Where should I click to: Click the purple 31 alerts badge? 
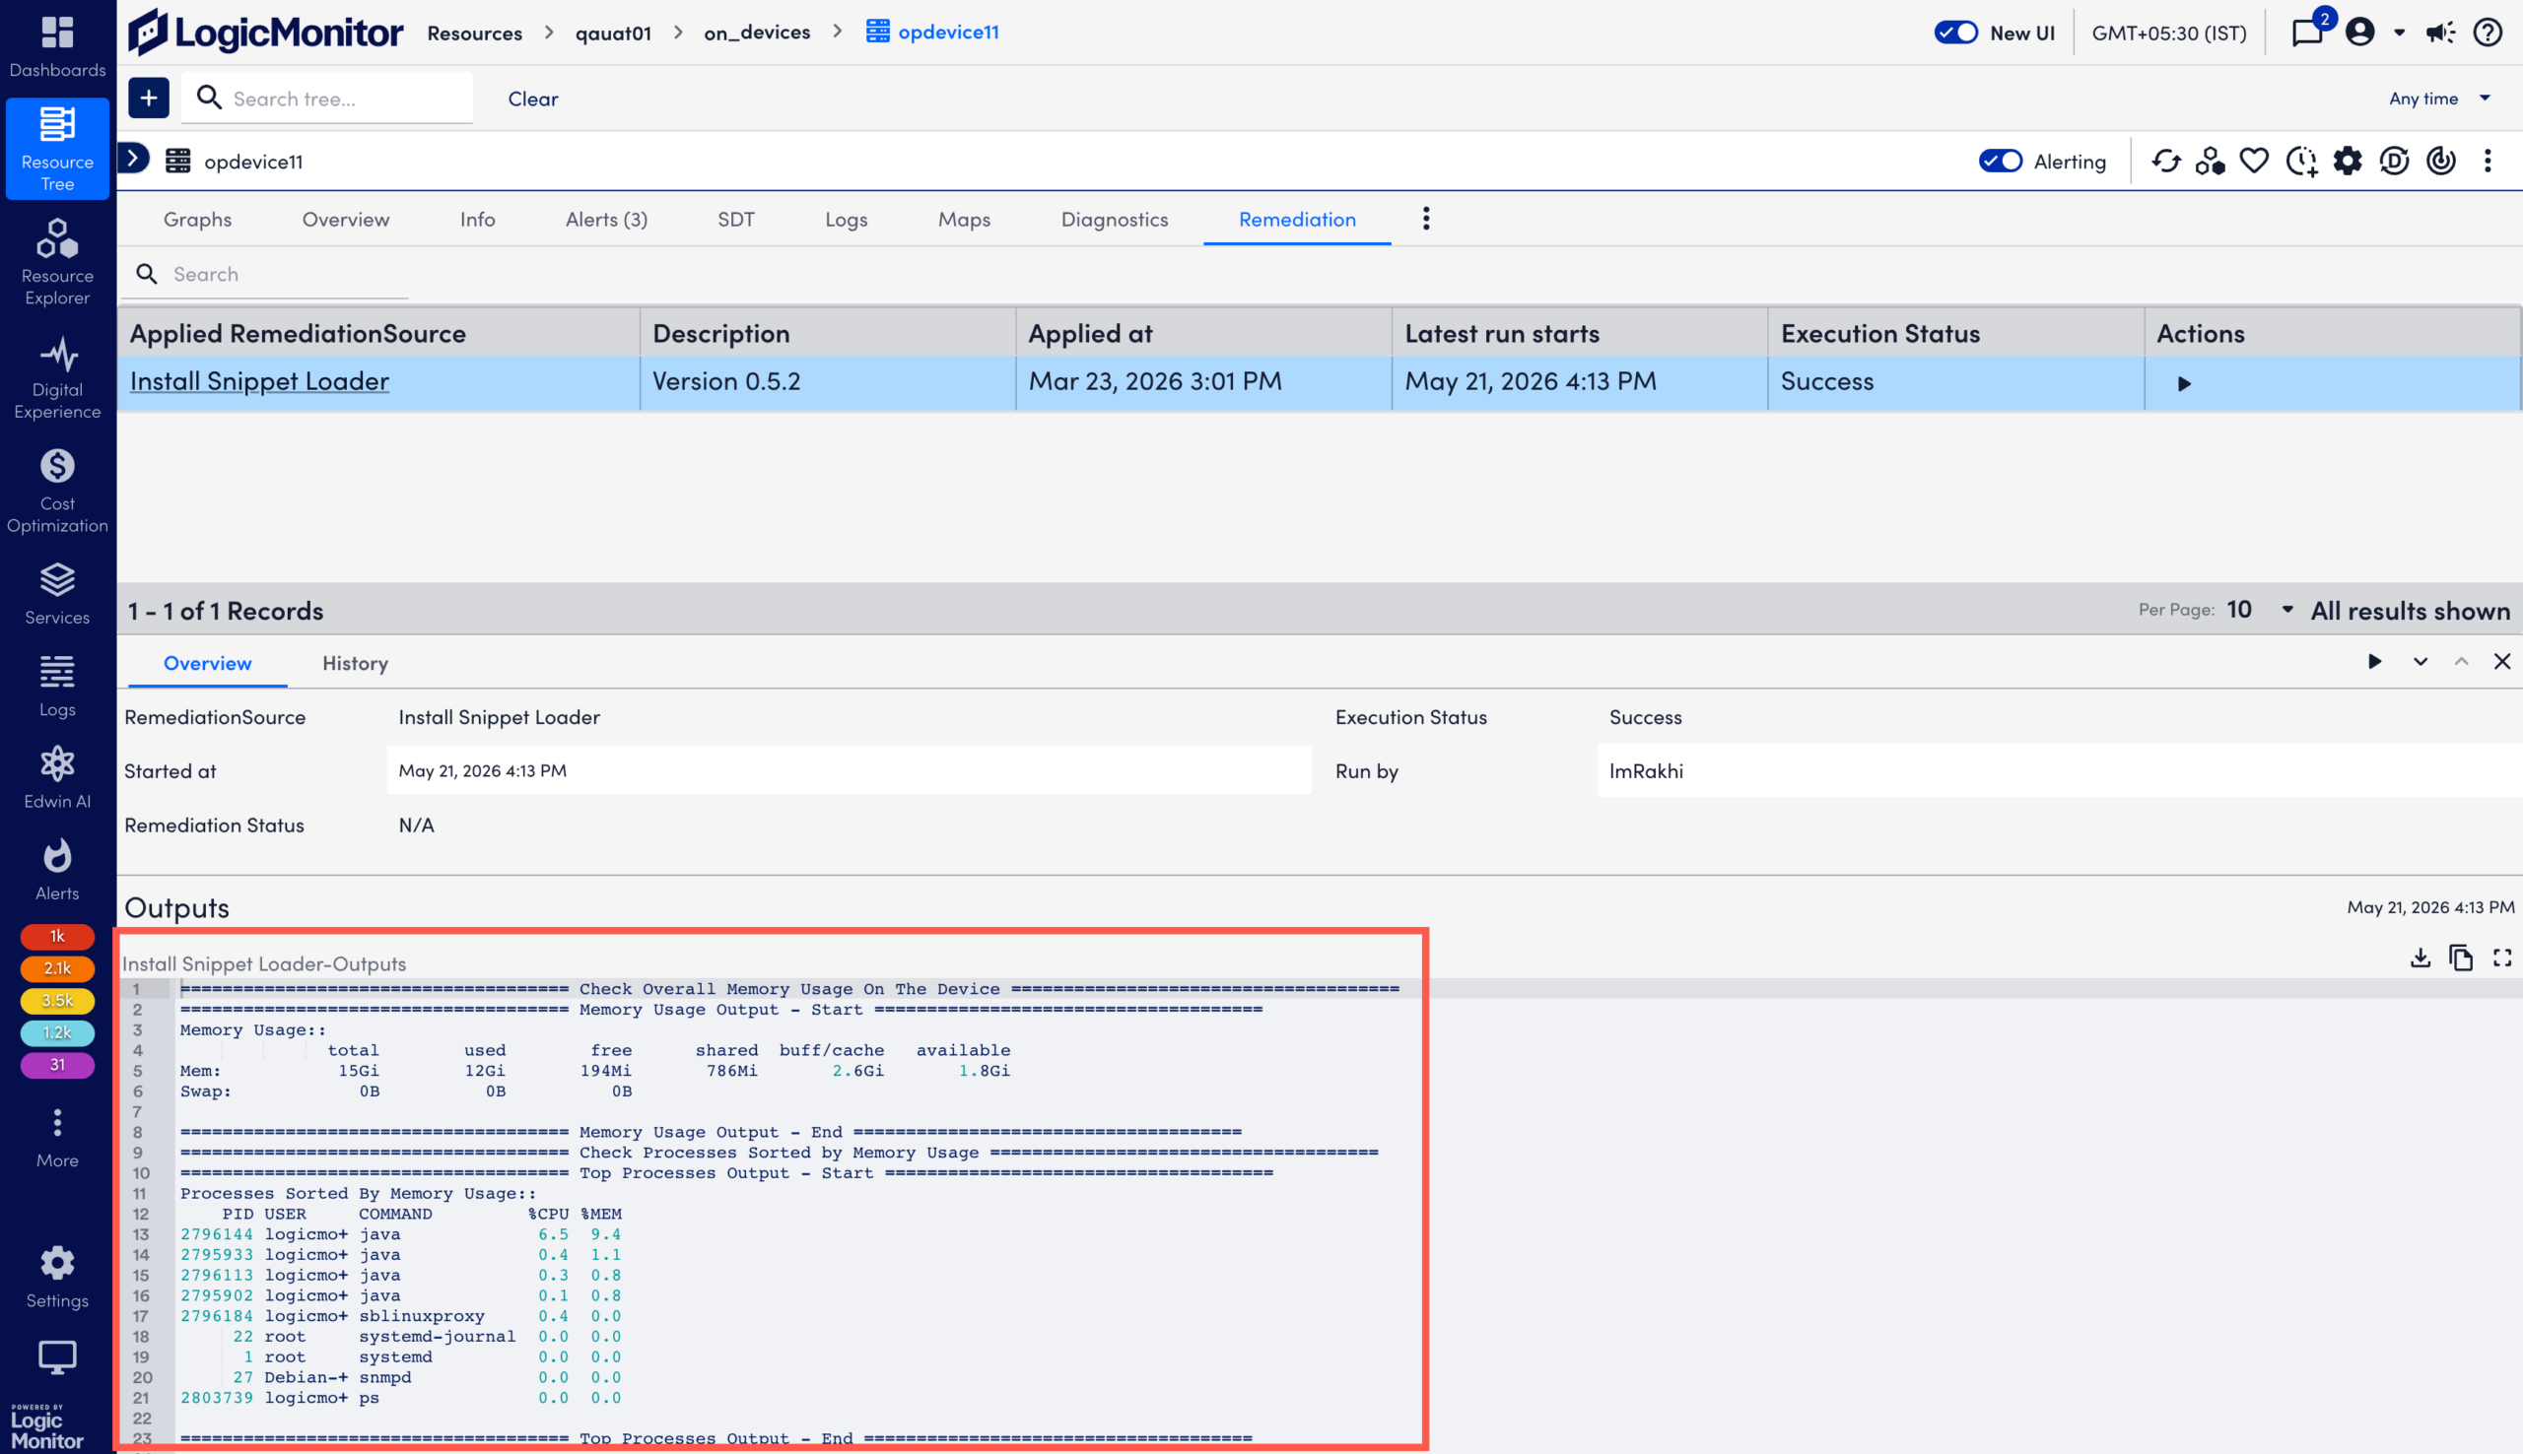pos(57,1065)
